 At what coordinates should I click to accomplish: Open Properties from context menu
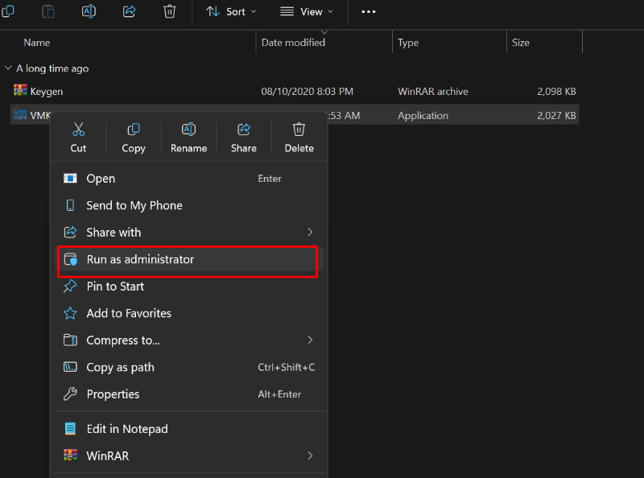(113, 394)
